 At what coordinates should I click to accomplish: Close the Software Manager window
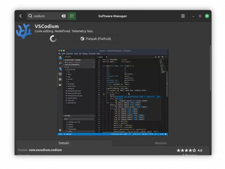[207, 16]
